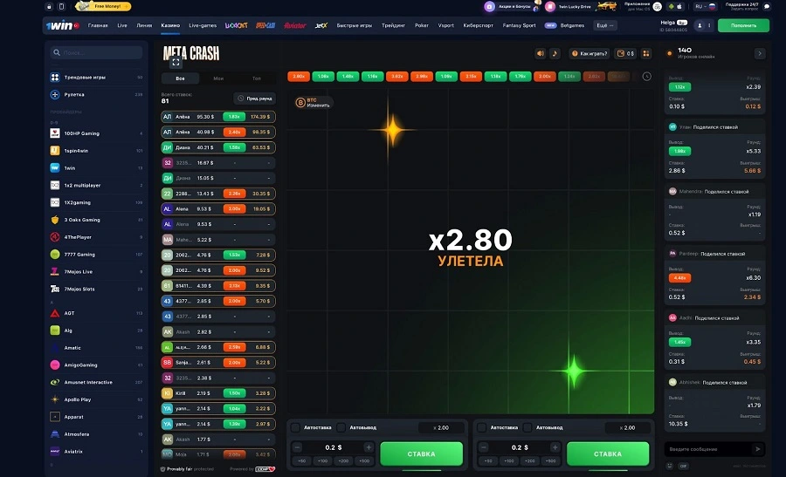This screenshot has height=477, width=786.
Task: Enable Автоставка checkbox in left bet panel
Action: [x=296, y=427]
